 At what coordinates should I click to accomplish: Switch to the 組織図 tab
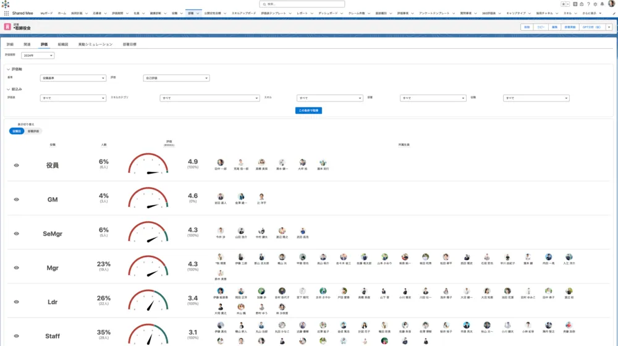pos(63,44)
